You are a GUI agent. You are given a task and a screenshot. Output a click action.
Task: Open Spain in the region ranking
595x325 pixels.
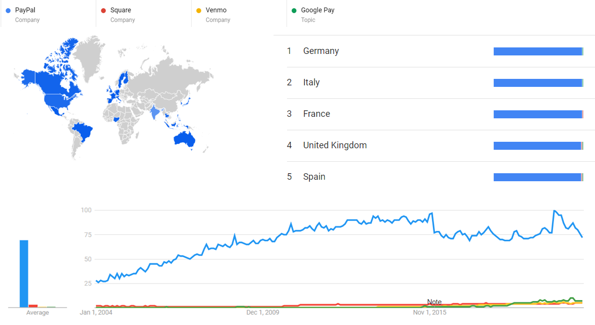pyautogui.click(x=314, y=177)
